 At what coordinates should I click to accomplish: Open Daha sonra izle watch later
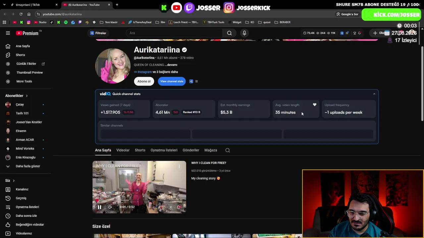pyautogui.click(x=26, y=216)
